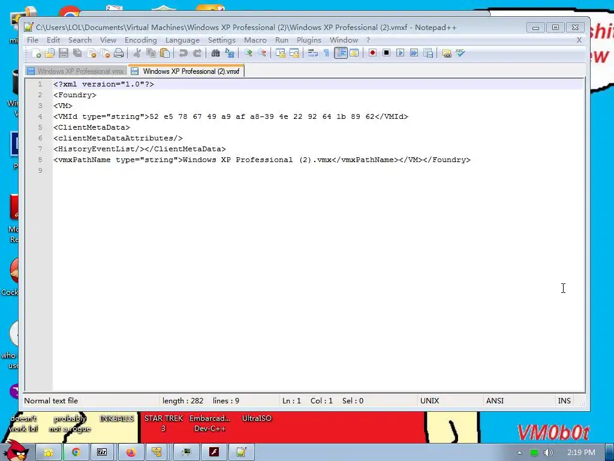Screen dimensions: 614x461
Task: Click line number 8 in the margin
Action: pyautogui.click(x=40, y=160)
